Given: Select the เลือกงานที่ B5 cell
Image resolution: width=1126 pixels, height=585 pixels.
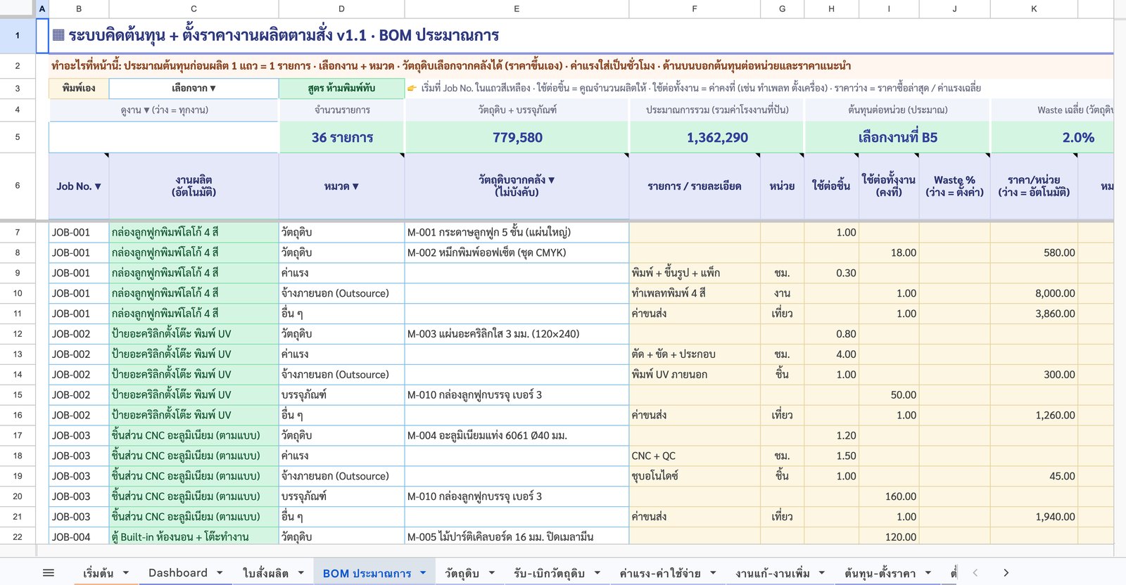Looking at the screenshot, I should (897, 137).
